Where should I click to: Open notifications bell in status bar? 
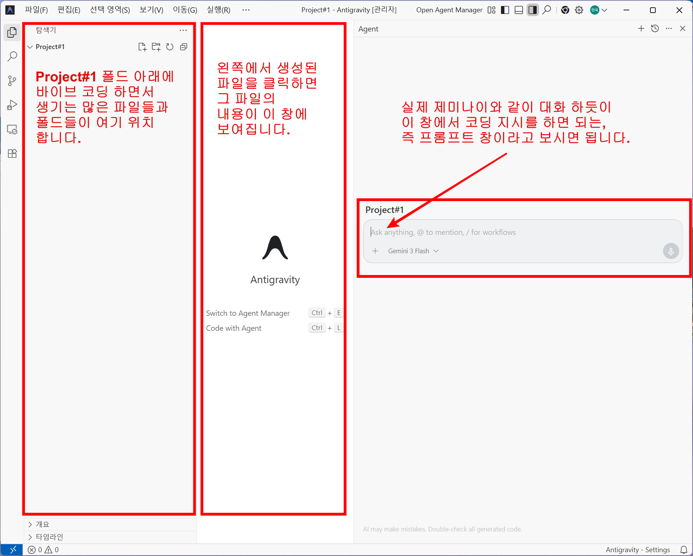(x=684, y=549)
